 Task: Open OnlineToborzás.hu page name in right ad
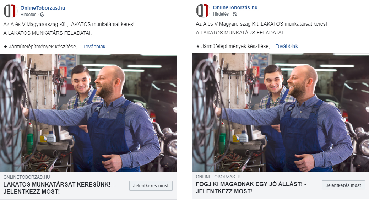(235, 7)
